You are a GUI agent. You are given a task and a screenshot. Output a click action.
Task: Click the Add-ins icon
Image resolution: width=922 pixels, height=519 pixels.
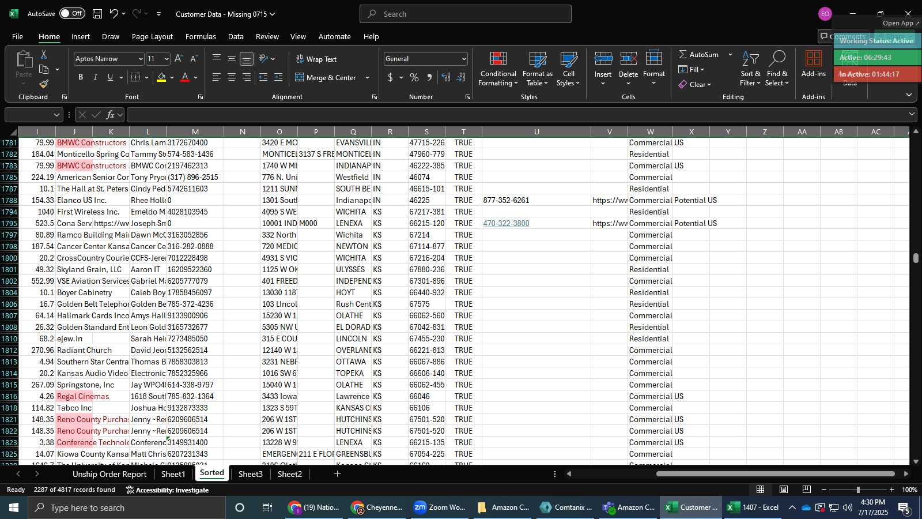click(813, 64)
